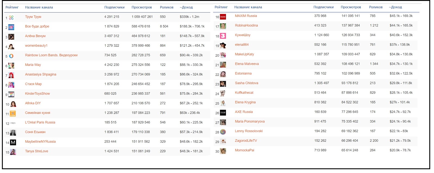Click the MomockaPai channel avatar
This screenshot has width=434, height=173.
tap(223, 151)
